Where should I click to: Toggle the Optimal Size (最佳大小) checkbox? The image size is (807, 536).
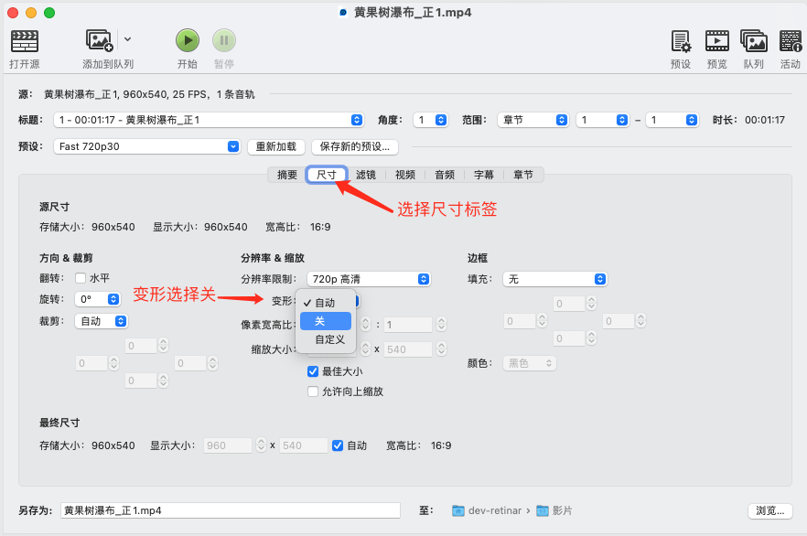tap(313, 370)
